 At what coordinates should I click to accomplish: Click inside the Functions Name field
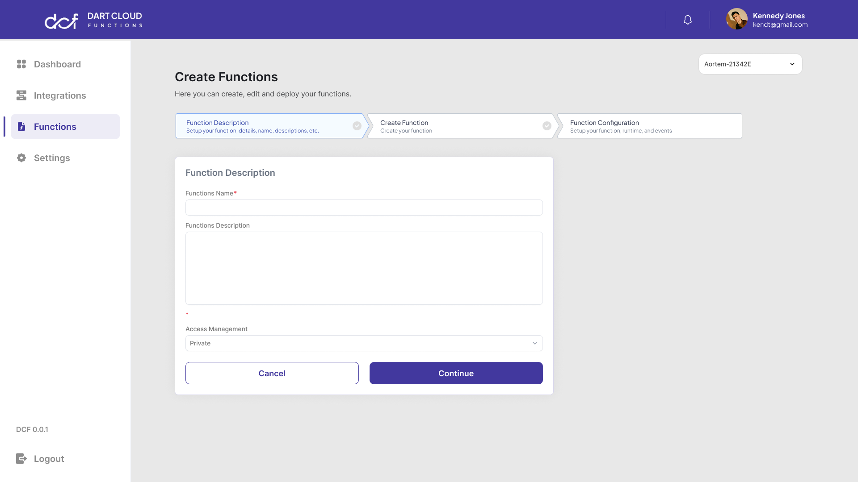364,207
